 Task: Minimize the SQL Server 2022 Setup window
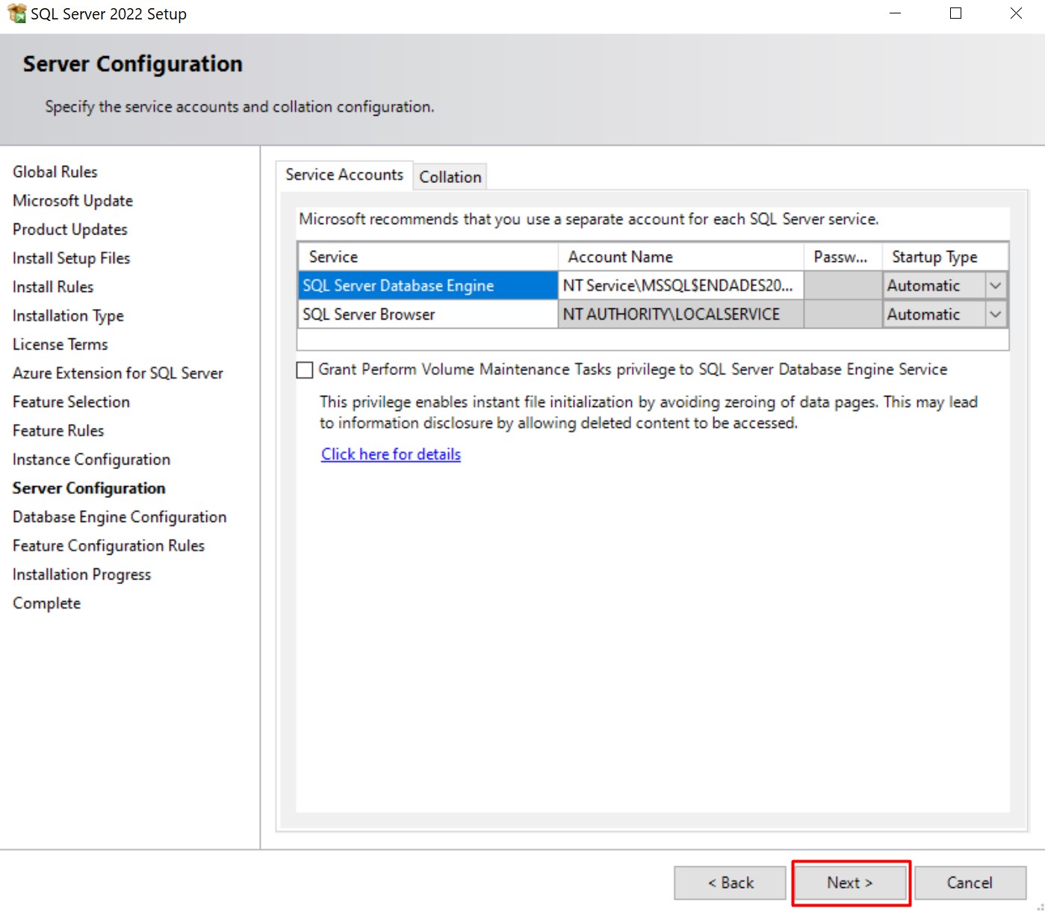pyautogui.click(x=896, y=13)
